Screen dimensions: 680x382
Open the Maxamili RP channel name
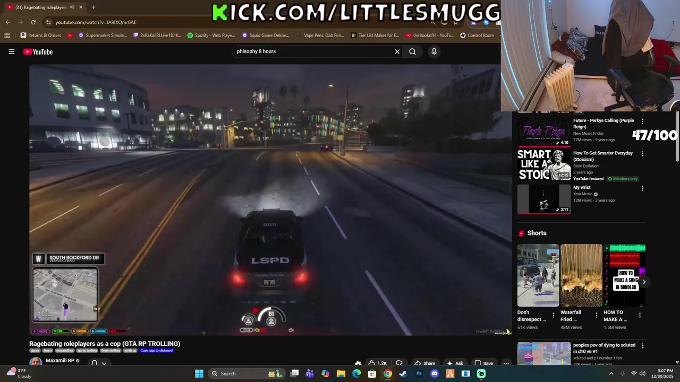pos(59,361)
